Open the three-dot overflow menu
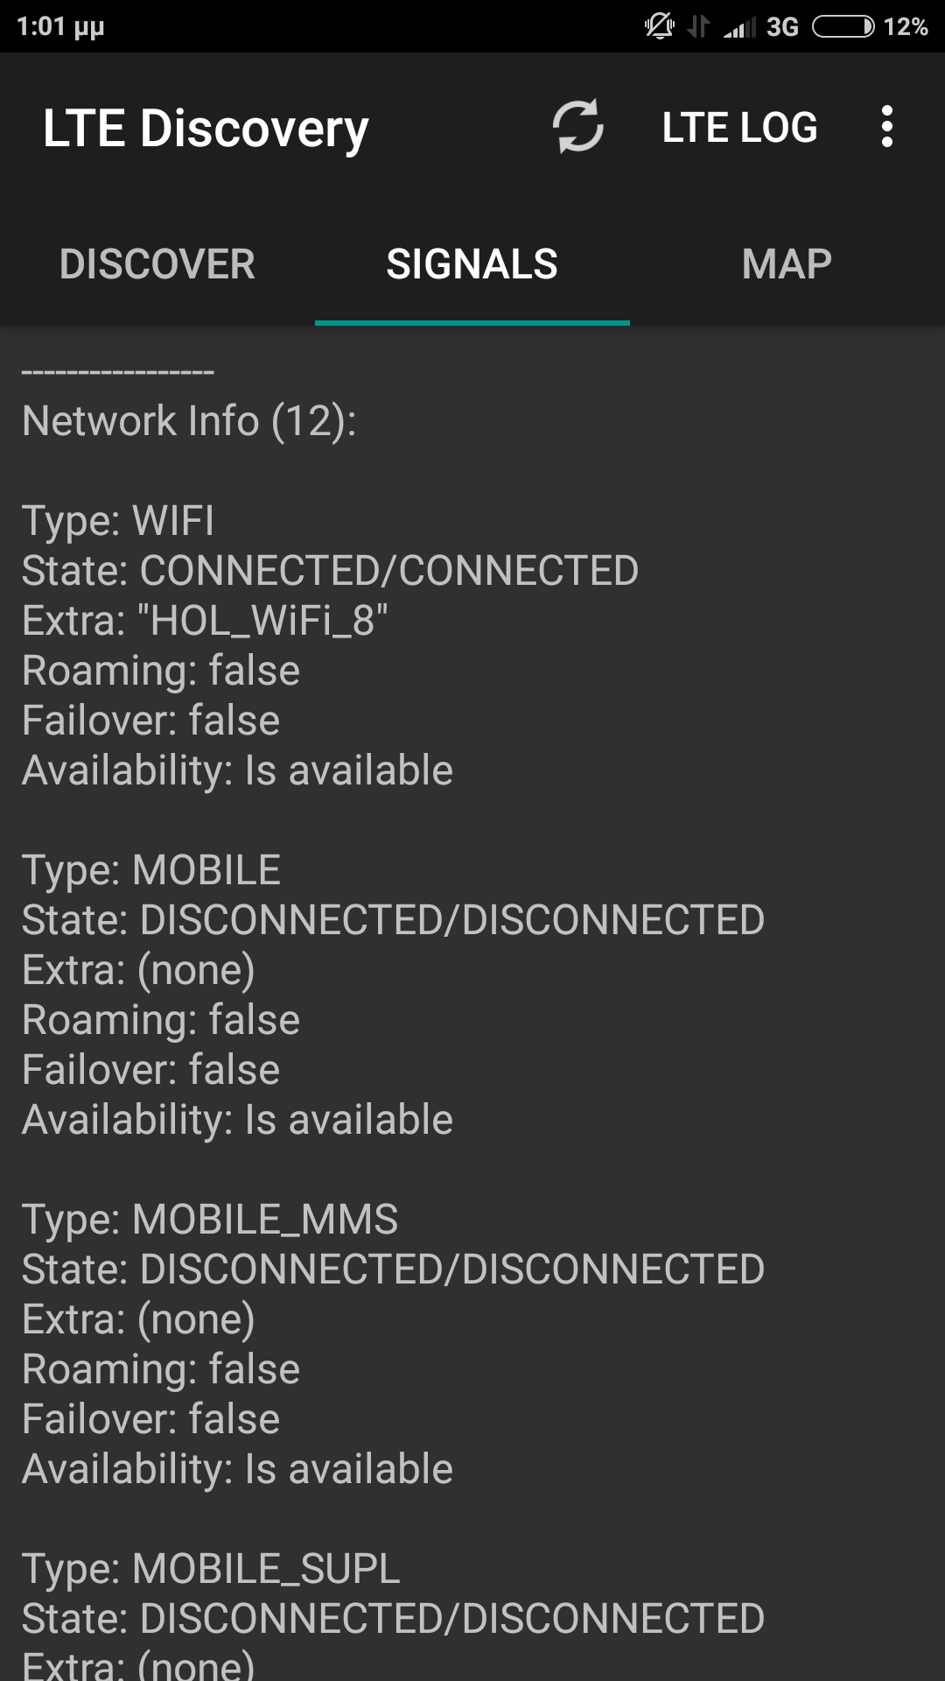This screenshot has height=1681, width=945. click(x=886, y=127)
